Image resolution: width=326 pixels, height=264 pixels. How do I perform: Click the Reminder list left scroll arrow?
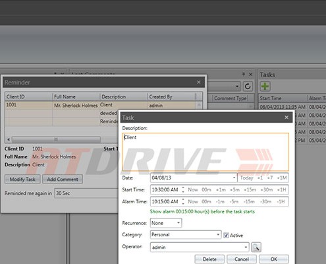(9, 139)
